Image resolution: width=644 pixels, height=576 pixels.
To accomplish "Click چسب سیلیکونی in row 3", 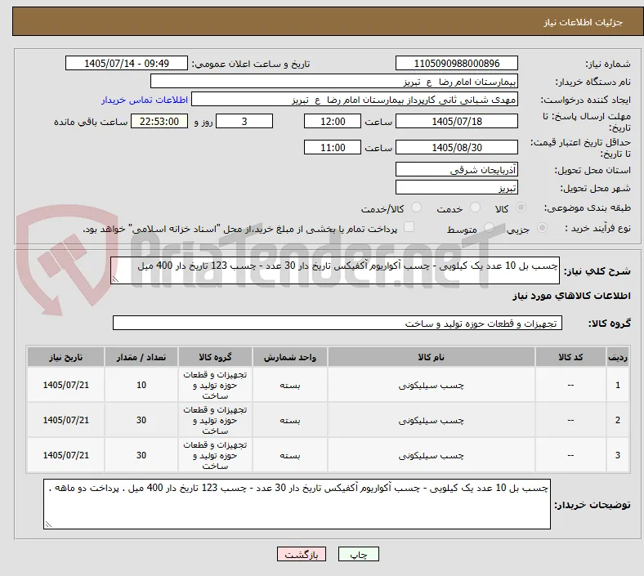I will (x=431, y=455).
